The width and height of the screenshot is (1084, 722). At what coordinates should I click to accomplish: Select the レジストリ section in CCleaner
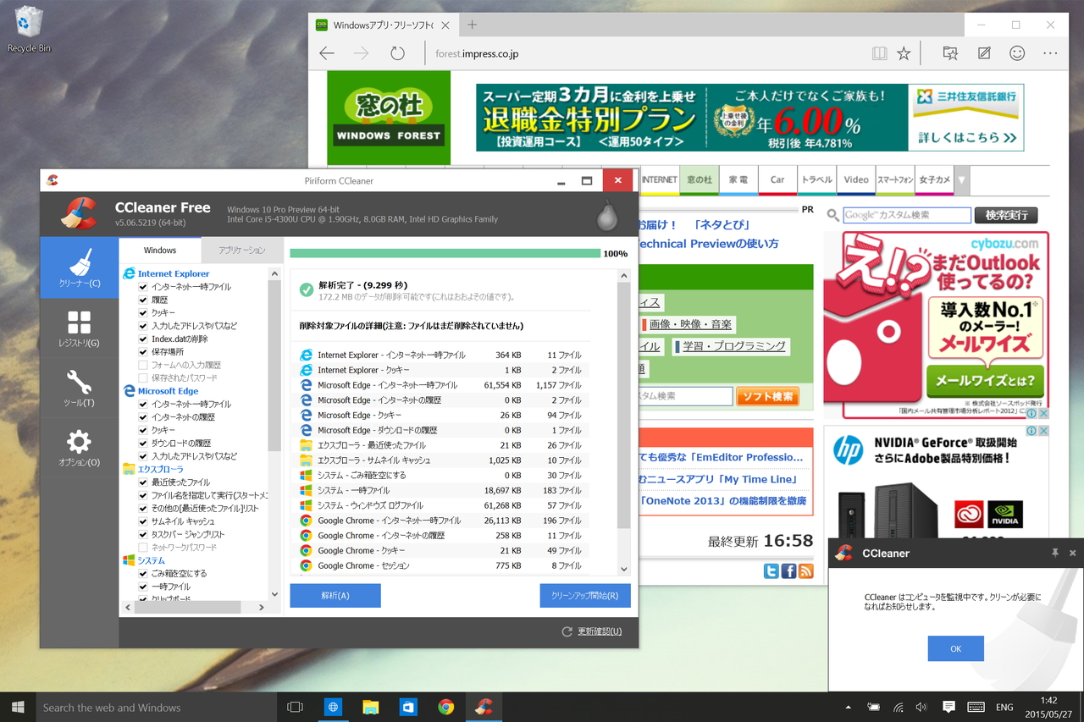pos(79,330)
